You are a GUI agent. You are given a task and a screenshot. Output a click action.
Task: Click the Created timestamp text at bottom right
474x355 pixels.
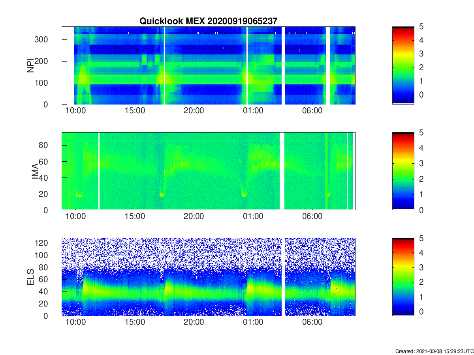point(434,351)
